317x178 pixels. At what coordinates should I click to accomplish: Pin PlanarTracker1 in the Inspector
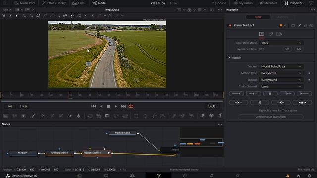(x=299, y=25)
